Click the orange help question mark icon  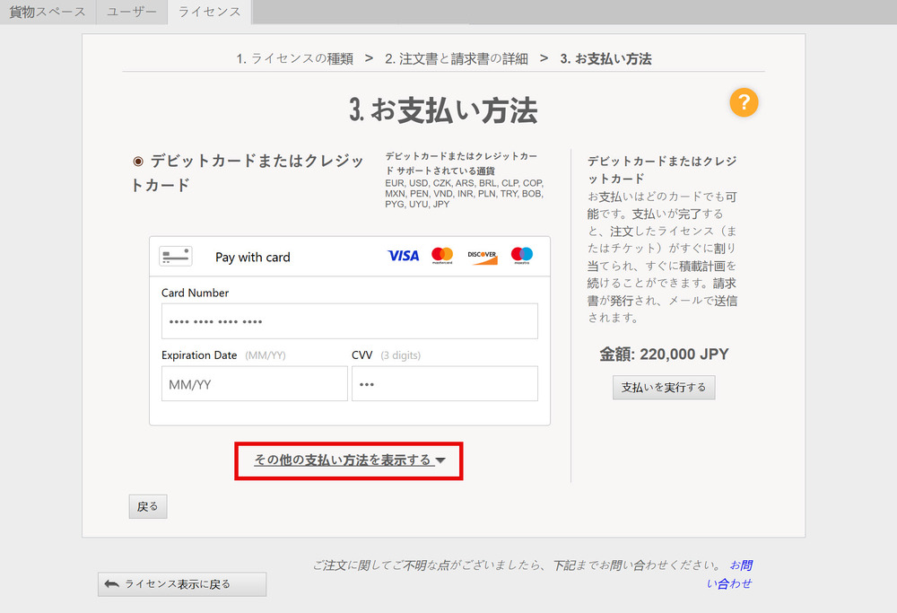[x=744, y=102]
